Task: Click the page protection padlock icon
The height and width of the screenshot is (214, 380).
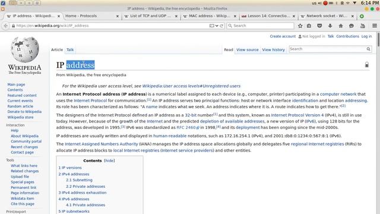Action: 367,65
